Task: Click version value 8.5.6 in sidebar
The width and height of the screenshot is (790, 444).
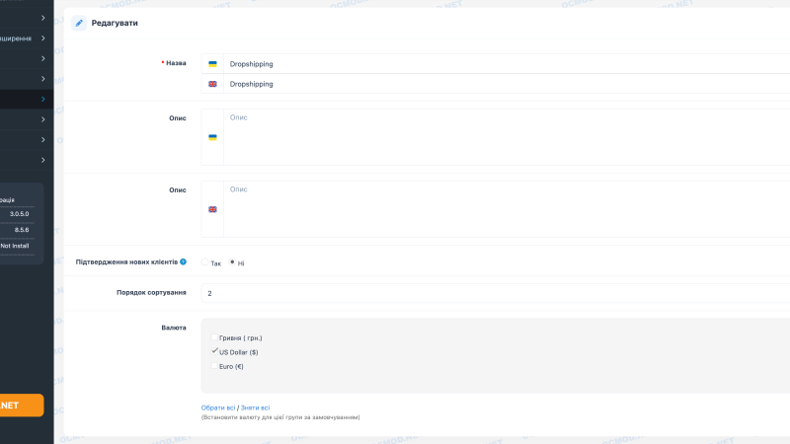Action: pyautogui.click(x=22, y=230)
